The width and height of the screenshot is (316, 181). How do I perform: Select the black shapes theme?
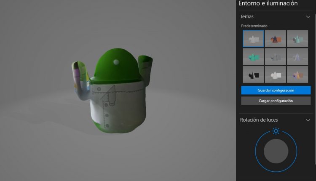coord(253,75)
